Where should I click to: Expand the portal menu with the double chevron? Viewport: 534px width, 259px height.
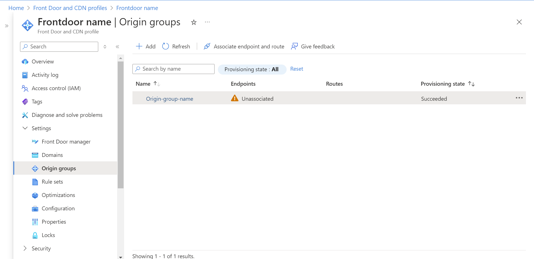click(x=7, y=26)
